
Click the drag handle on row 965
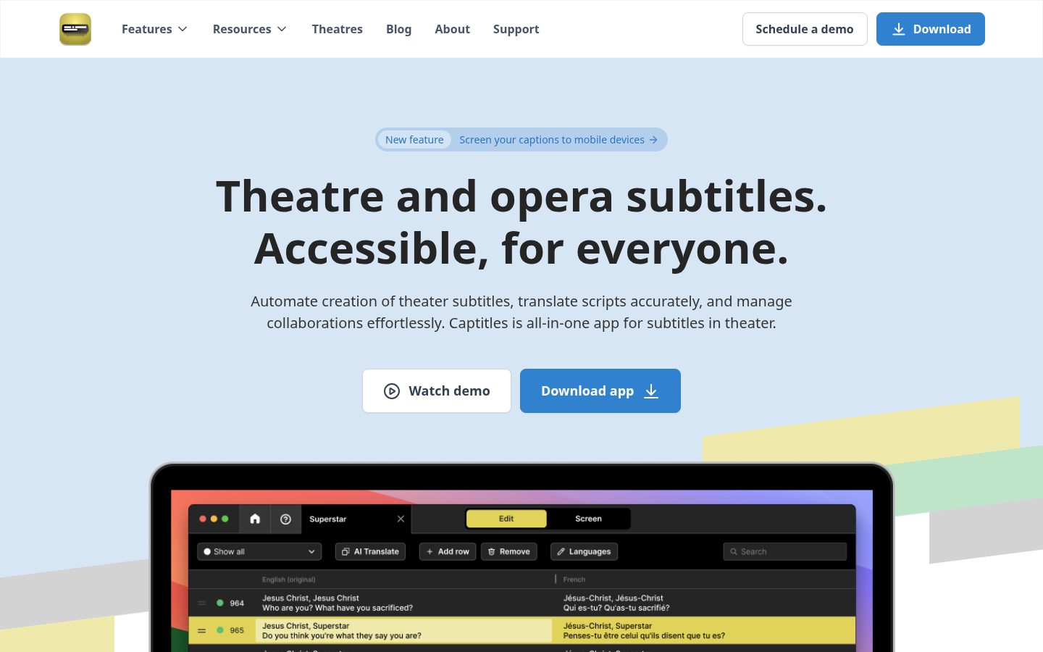click(x=202, y=630)
